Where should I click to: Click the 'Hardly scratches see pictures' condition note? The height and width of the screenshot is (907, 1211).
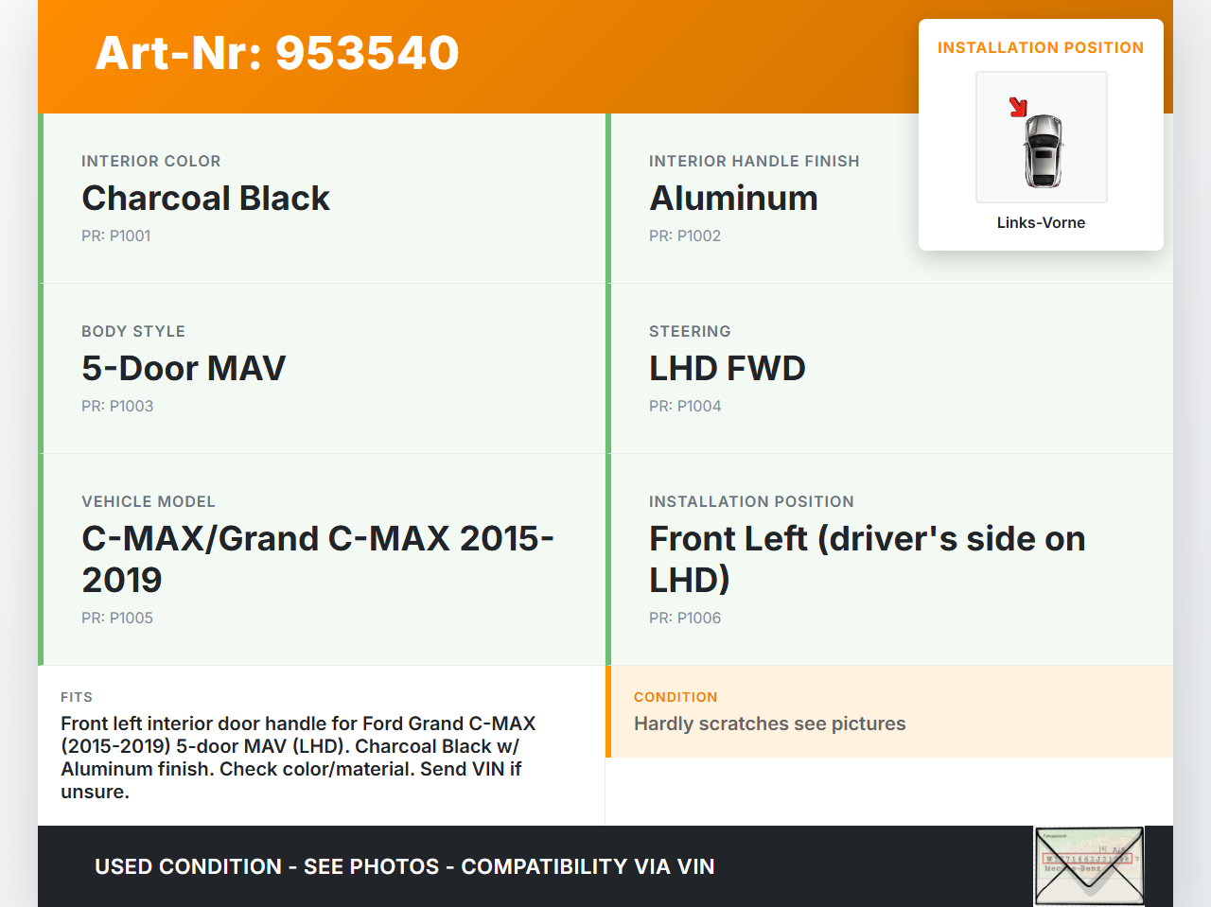(x=769, y=724)
